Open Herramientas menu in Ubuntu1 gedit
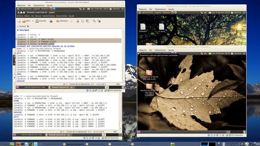Viewport: 260px width, 146px height. 49,16
